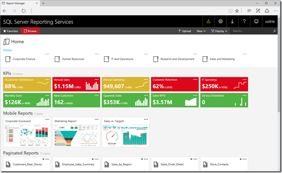This screenshot has height=173, width=282.
Task: Click the browser refresh icon
Action: 24,11
